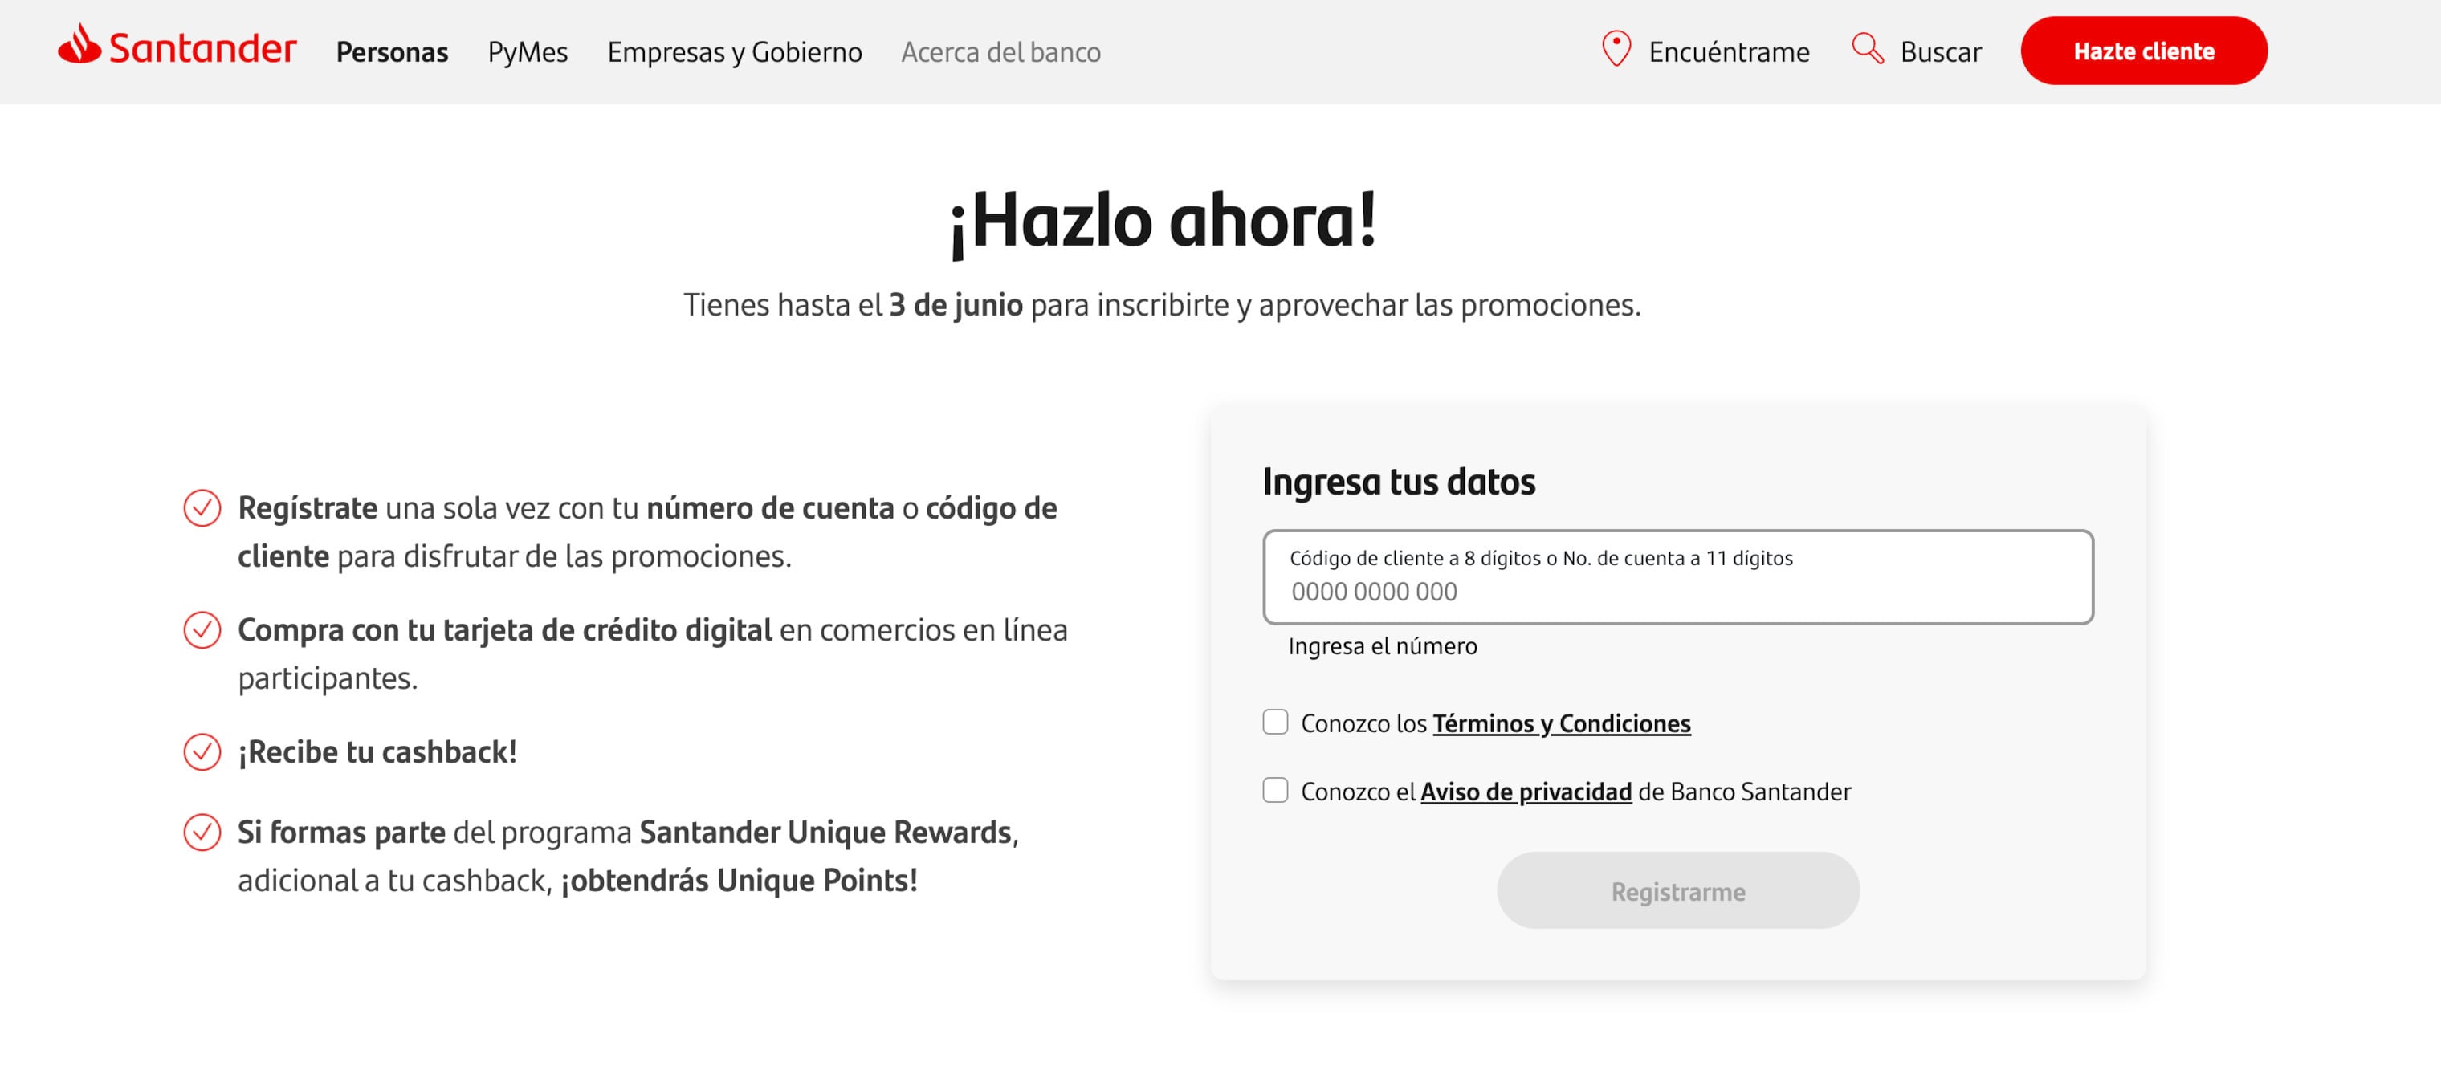Screen dimensions: 2441x1087
Task: Check Conozco los Términos y Condiciones
Action: pos(1275,723)
